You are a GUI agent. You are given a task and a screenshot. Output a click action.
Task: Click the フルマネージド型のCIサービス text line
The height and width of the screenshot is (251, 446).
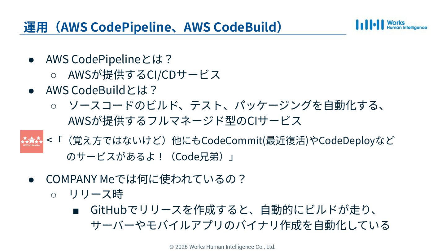point(185,121)
